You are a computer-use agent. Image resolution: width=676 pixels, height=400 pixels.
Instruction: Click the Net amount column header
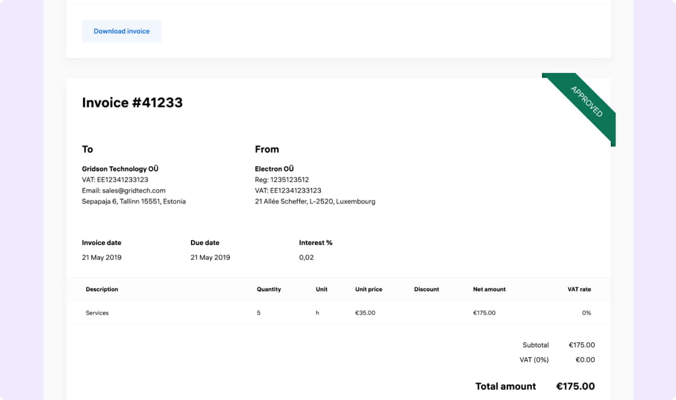pos(489,290)
